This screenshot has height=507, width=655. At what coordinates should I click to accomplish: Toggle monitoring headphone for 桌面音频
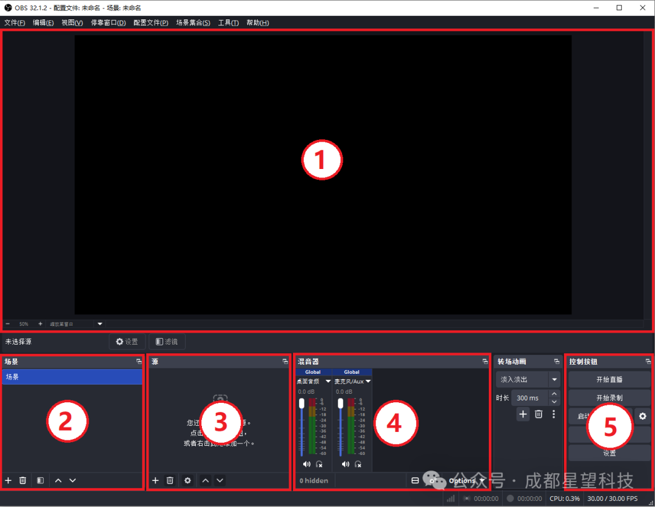point(319,464)
